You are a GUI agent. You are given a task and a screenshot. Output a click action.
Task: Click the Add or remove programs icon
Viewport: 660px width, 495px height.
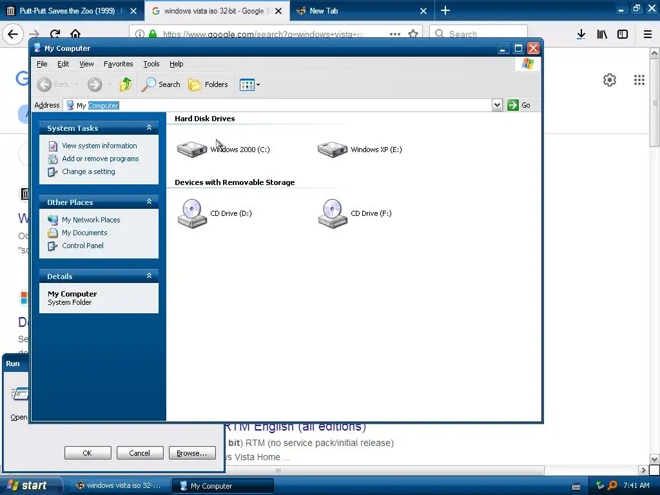point(53,159)
